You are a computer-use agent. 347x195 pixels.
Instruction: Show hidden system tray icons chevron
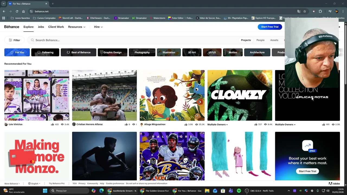point(288,191)
